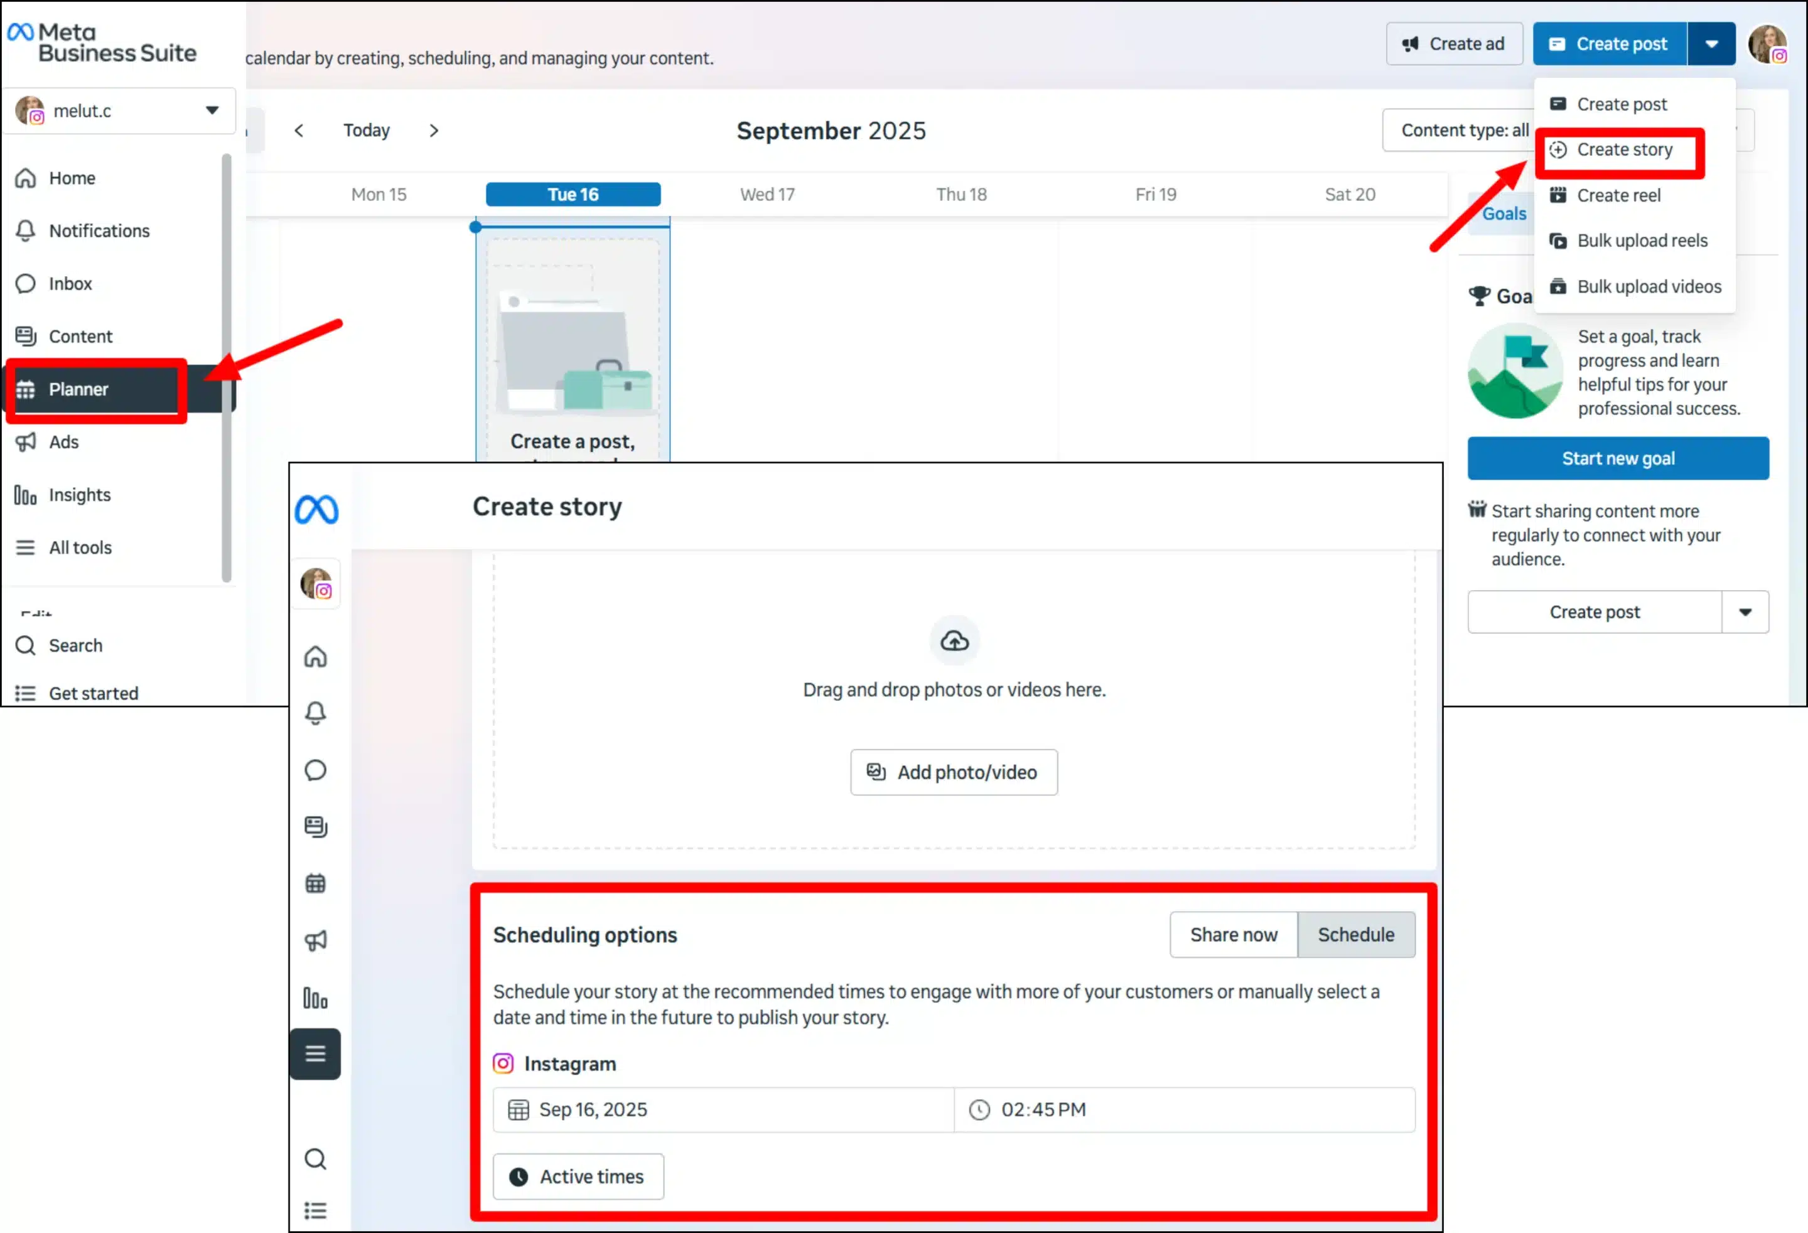1808x1233 pixels.
Task: Open the Planner calendar icon in collapsed sidebar
Action: (315, 884)
